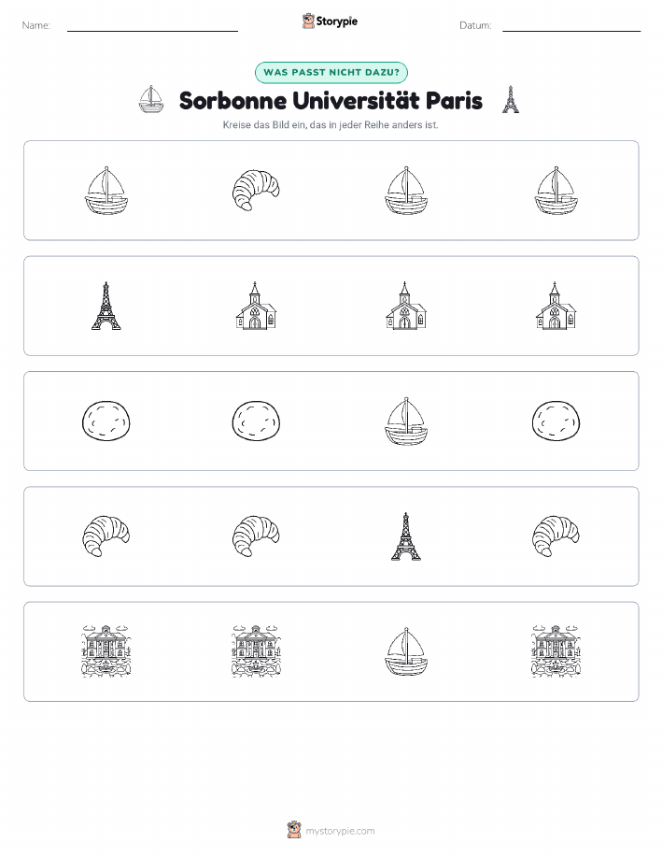The height and width of the screenshot is (857, 662).
Task: Click the last sailboat in the first row
Action: point(556,191)
